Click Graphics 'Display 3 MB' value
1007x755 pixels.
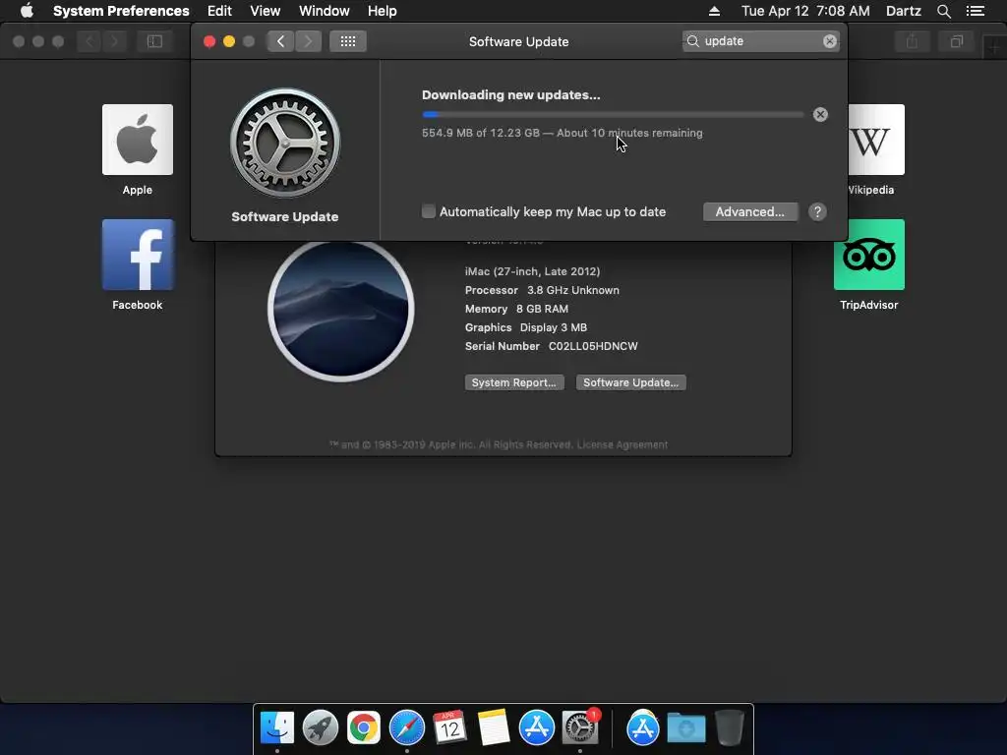[553, 327]
